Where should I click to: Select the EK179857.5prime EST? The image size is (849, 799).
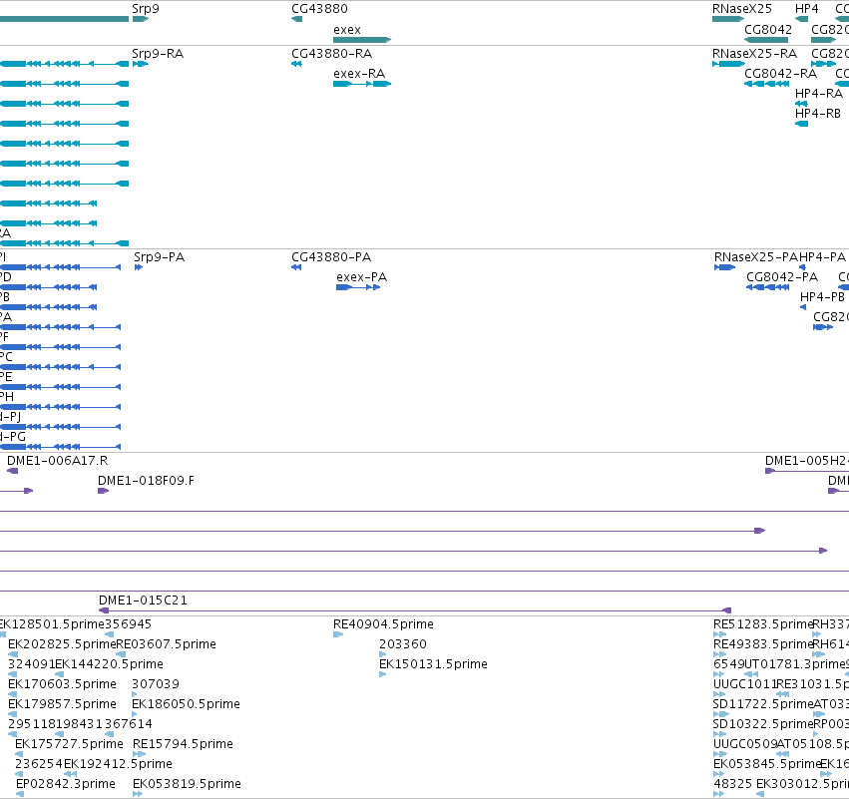click(12, 714)
